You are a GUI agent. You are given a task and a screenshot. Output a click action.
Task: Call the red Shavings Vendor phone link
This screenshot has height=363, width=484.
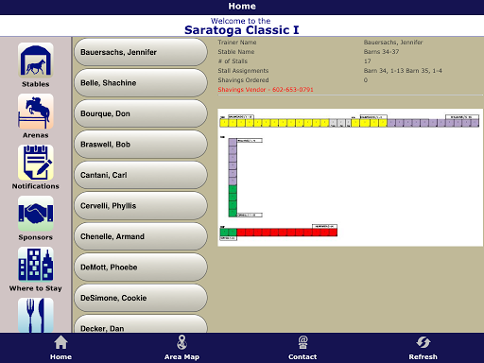[266, 90]
